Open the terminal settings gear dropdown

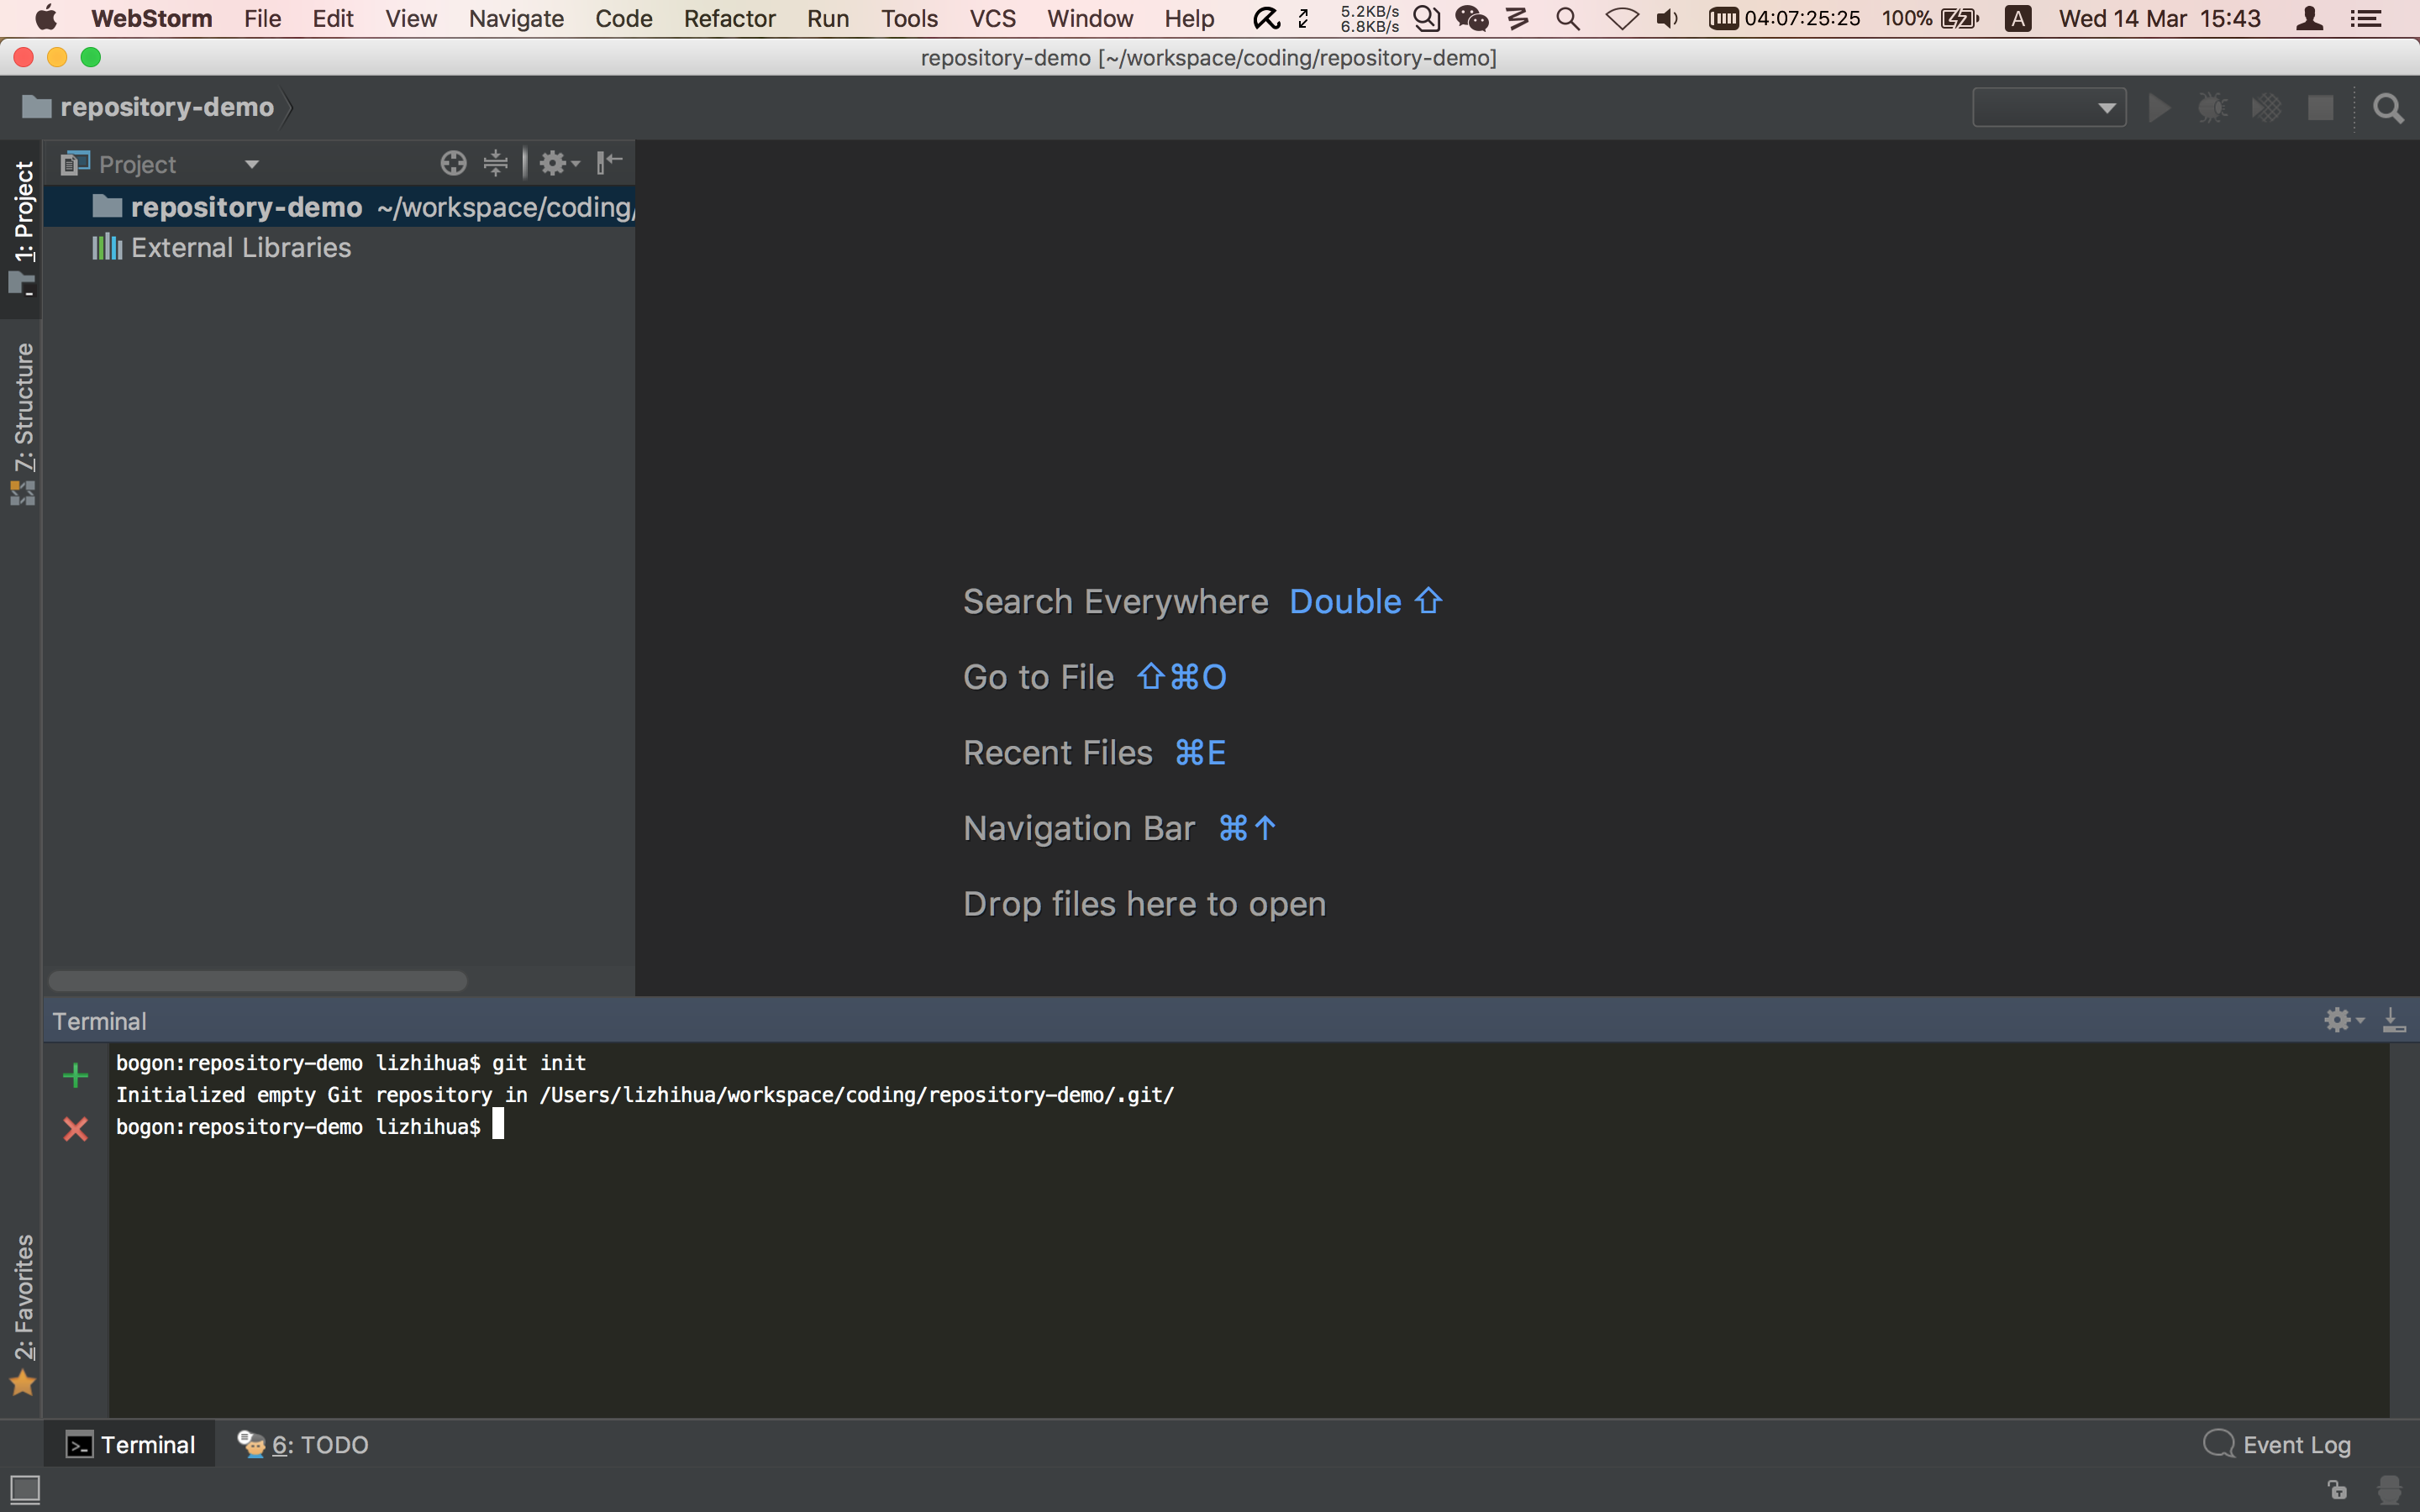pos(2344,1020)
